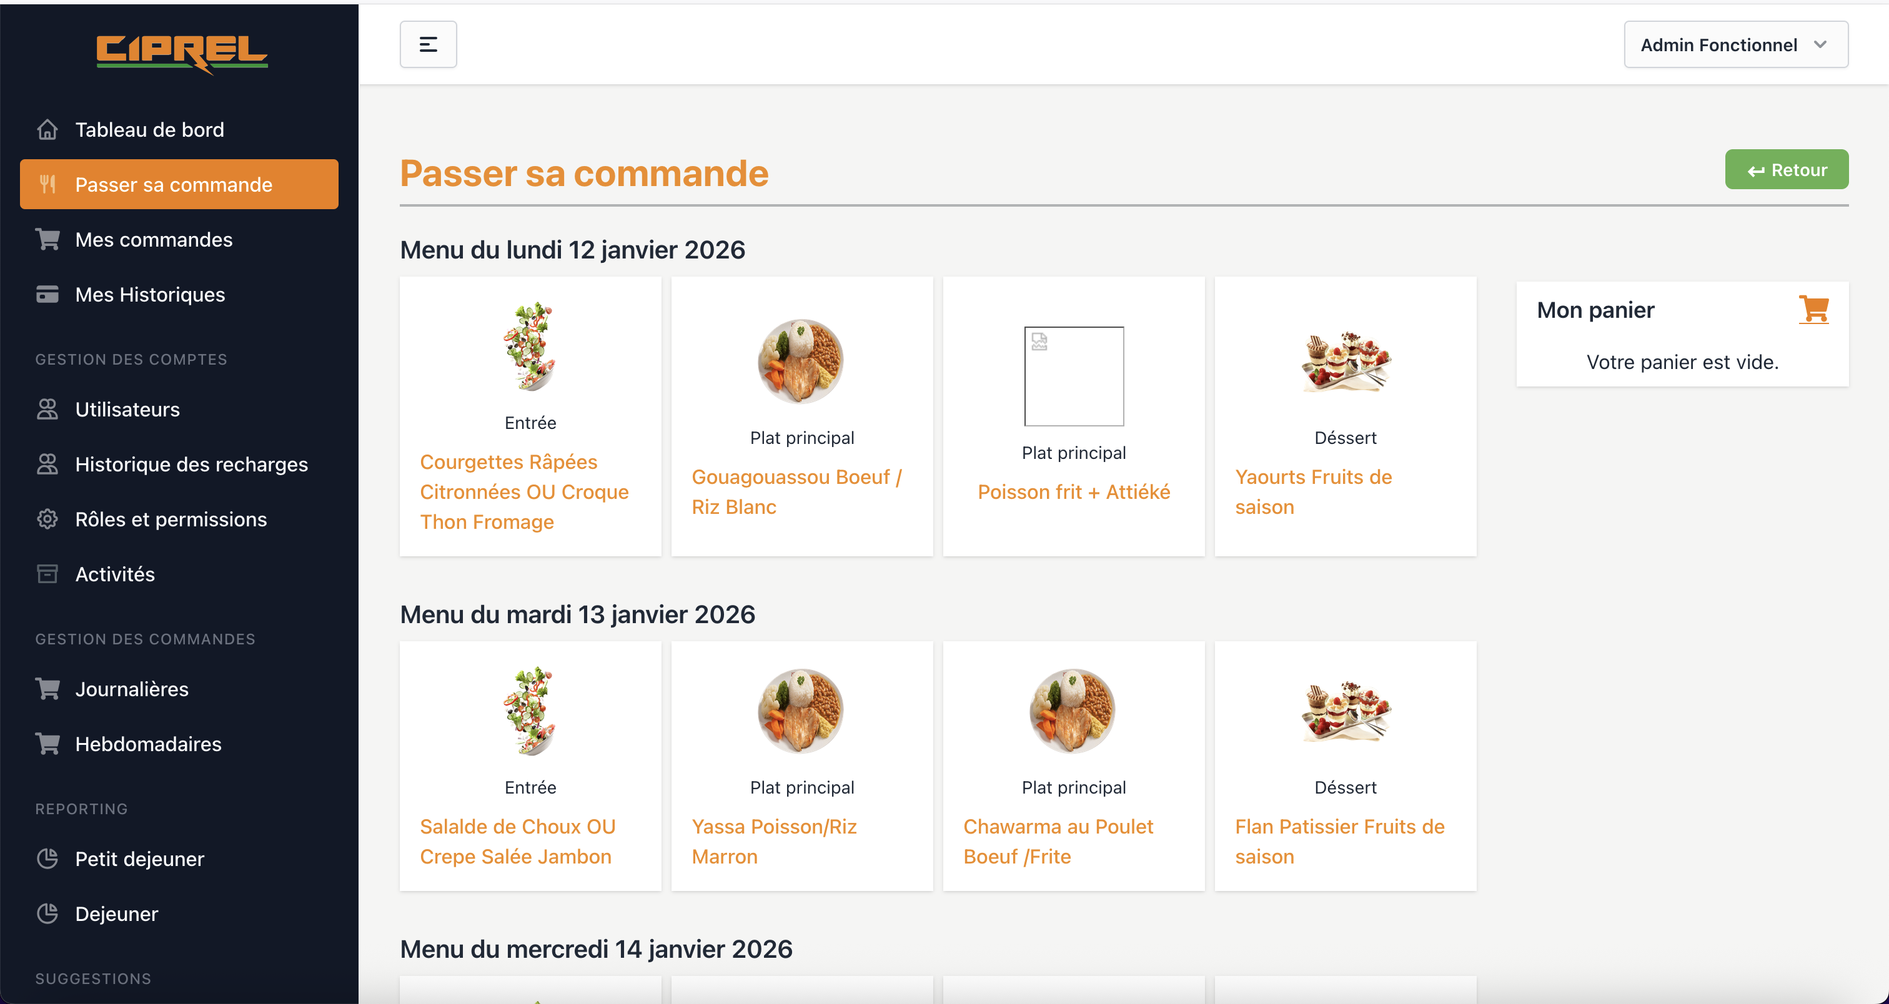Image resolution: width=1889 pixels, height=1004 pixels.
Task: Select Poisson frit + Attiéké dish
Action: tap(1074, 492)
